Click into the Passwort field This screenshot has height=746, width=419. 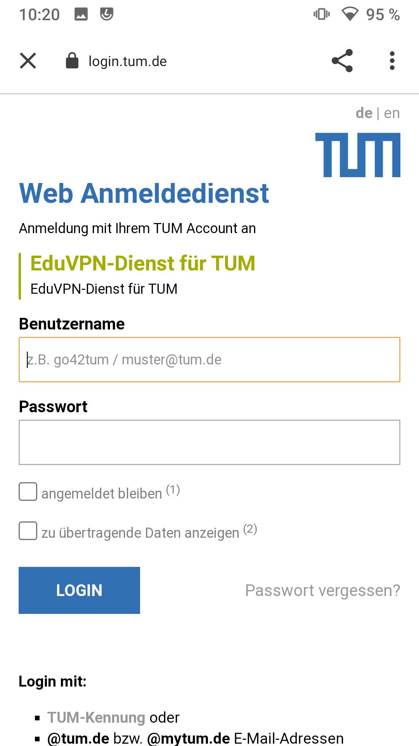coord(209,442)
